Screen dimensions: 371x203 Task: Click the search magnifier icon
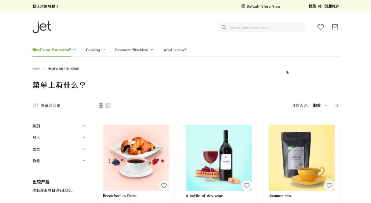(224, 28)
